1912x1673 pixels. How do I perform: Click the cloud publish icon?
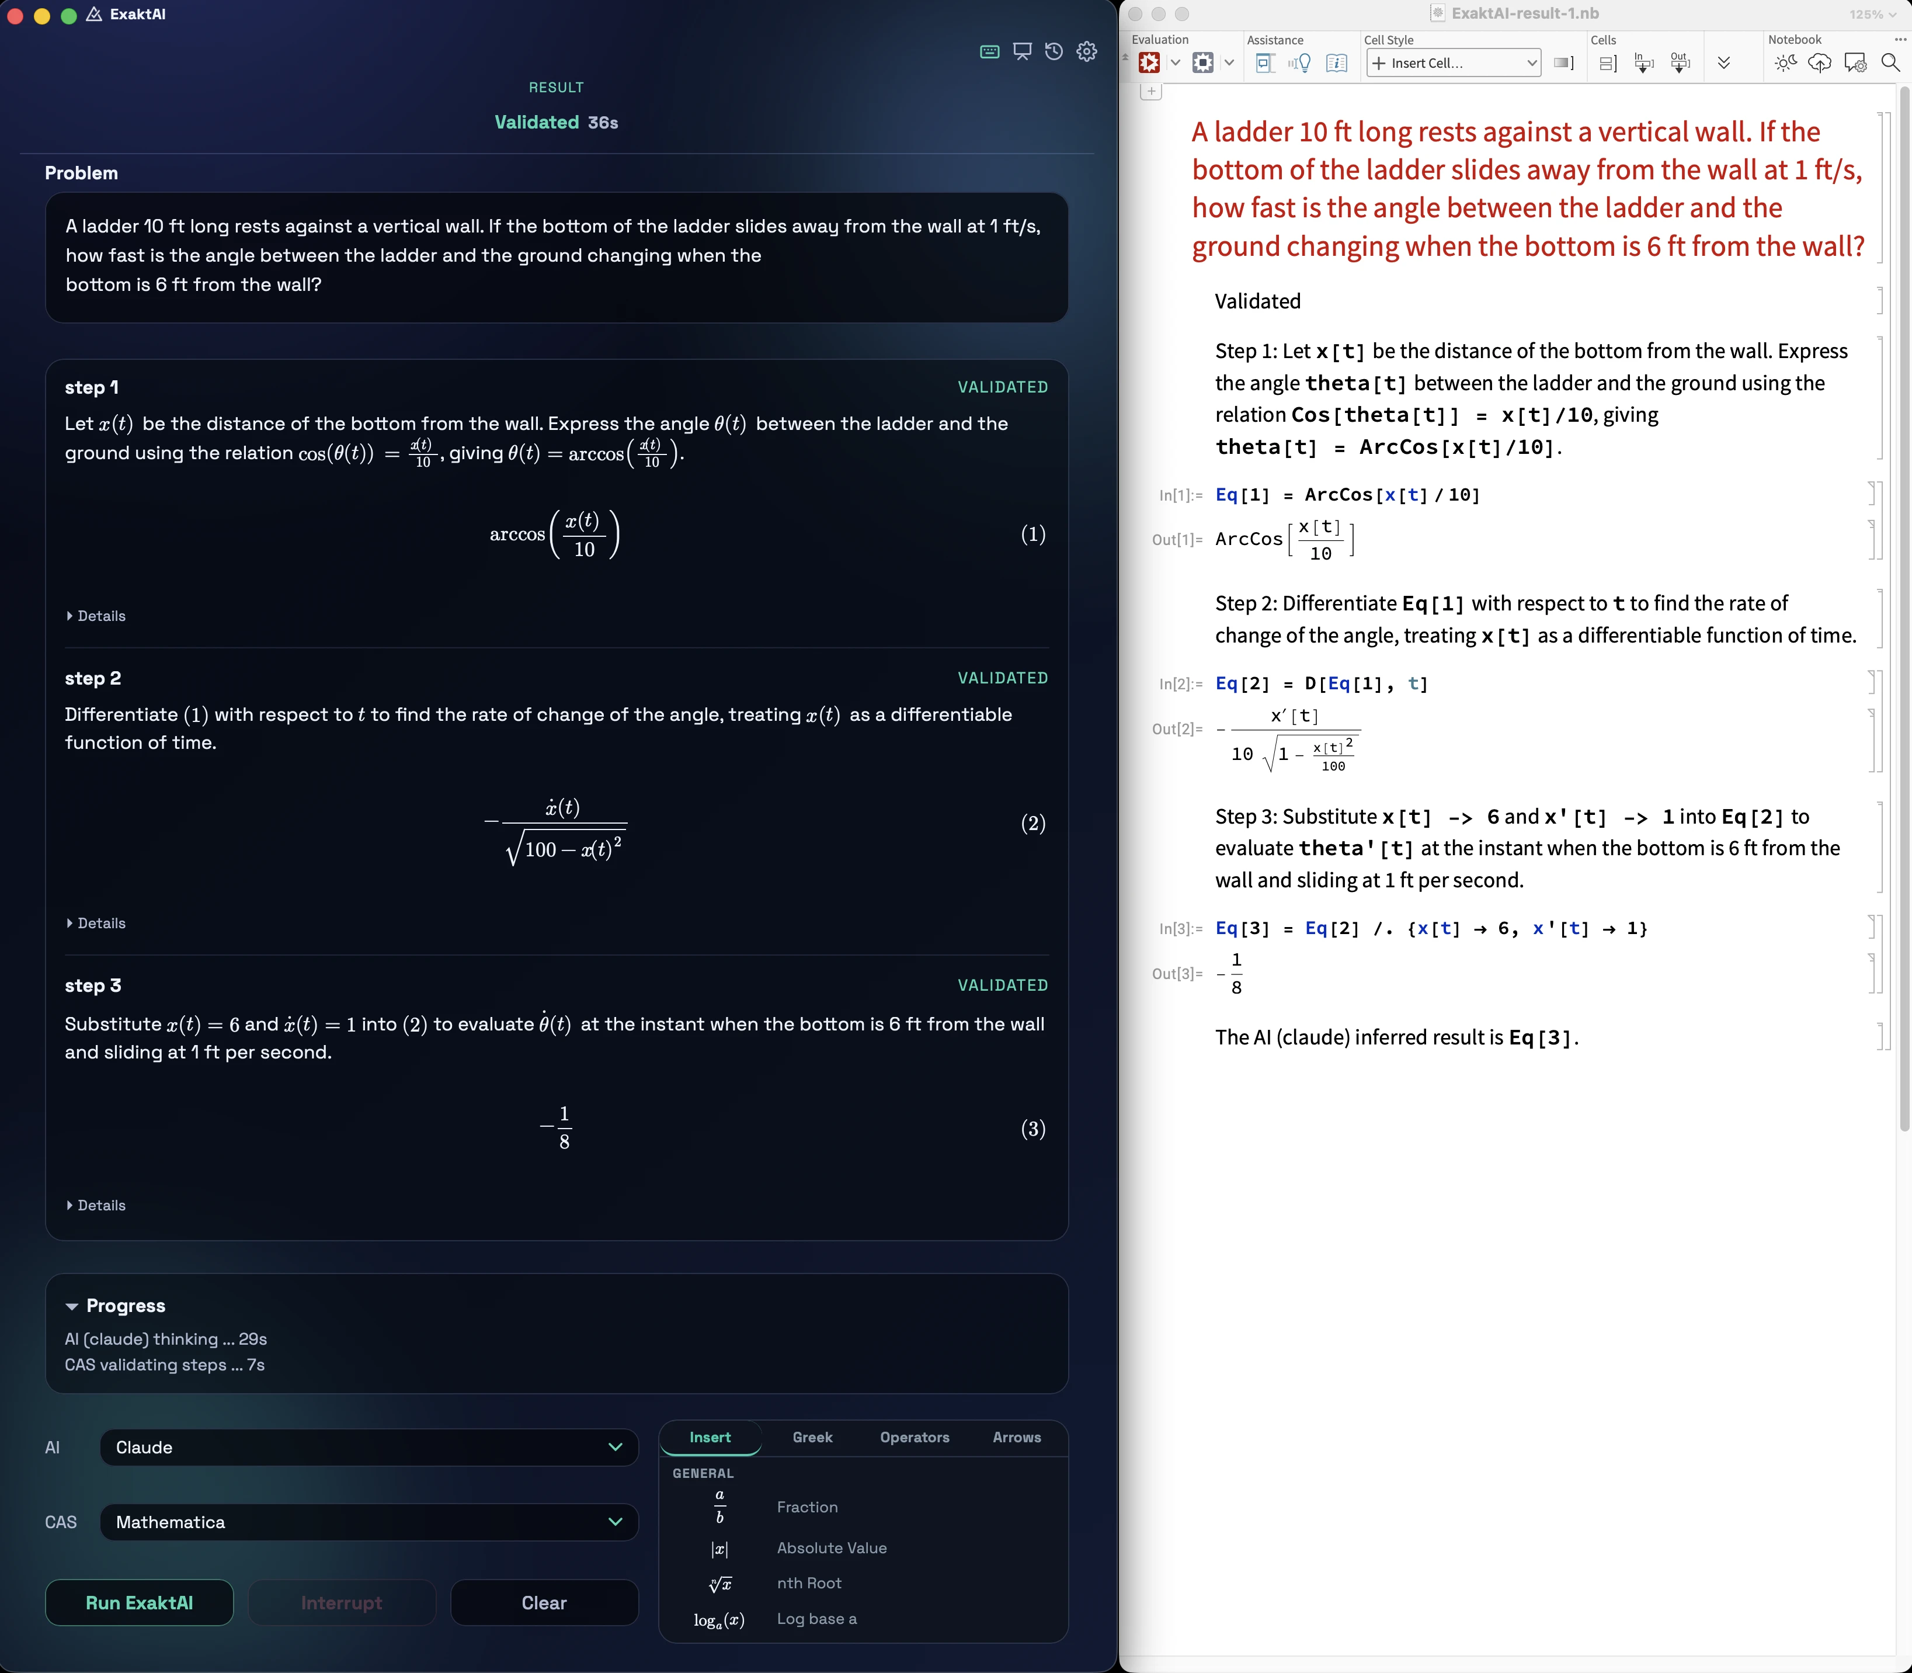pyautogui.click(x=1820, y=63)
